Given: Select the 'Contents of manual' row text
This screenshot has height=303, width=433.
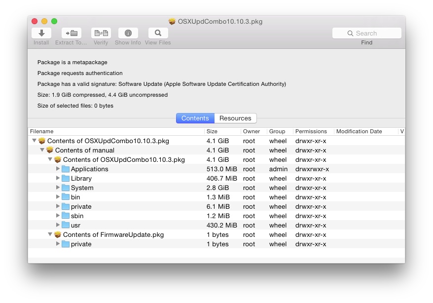Looking at the screenshot, I should (84, 150).
